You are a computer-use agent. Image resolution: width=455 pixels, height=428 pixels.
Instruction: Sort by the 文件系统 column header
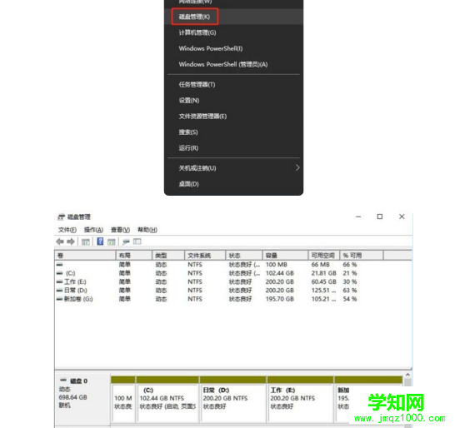tap(205, 256)
